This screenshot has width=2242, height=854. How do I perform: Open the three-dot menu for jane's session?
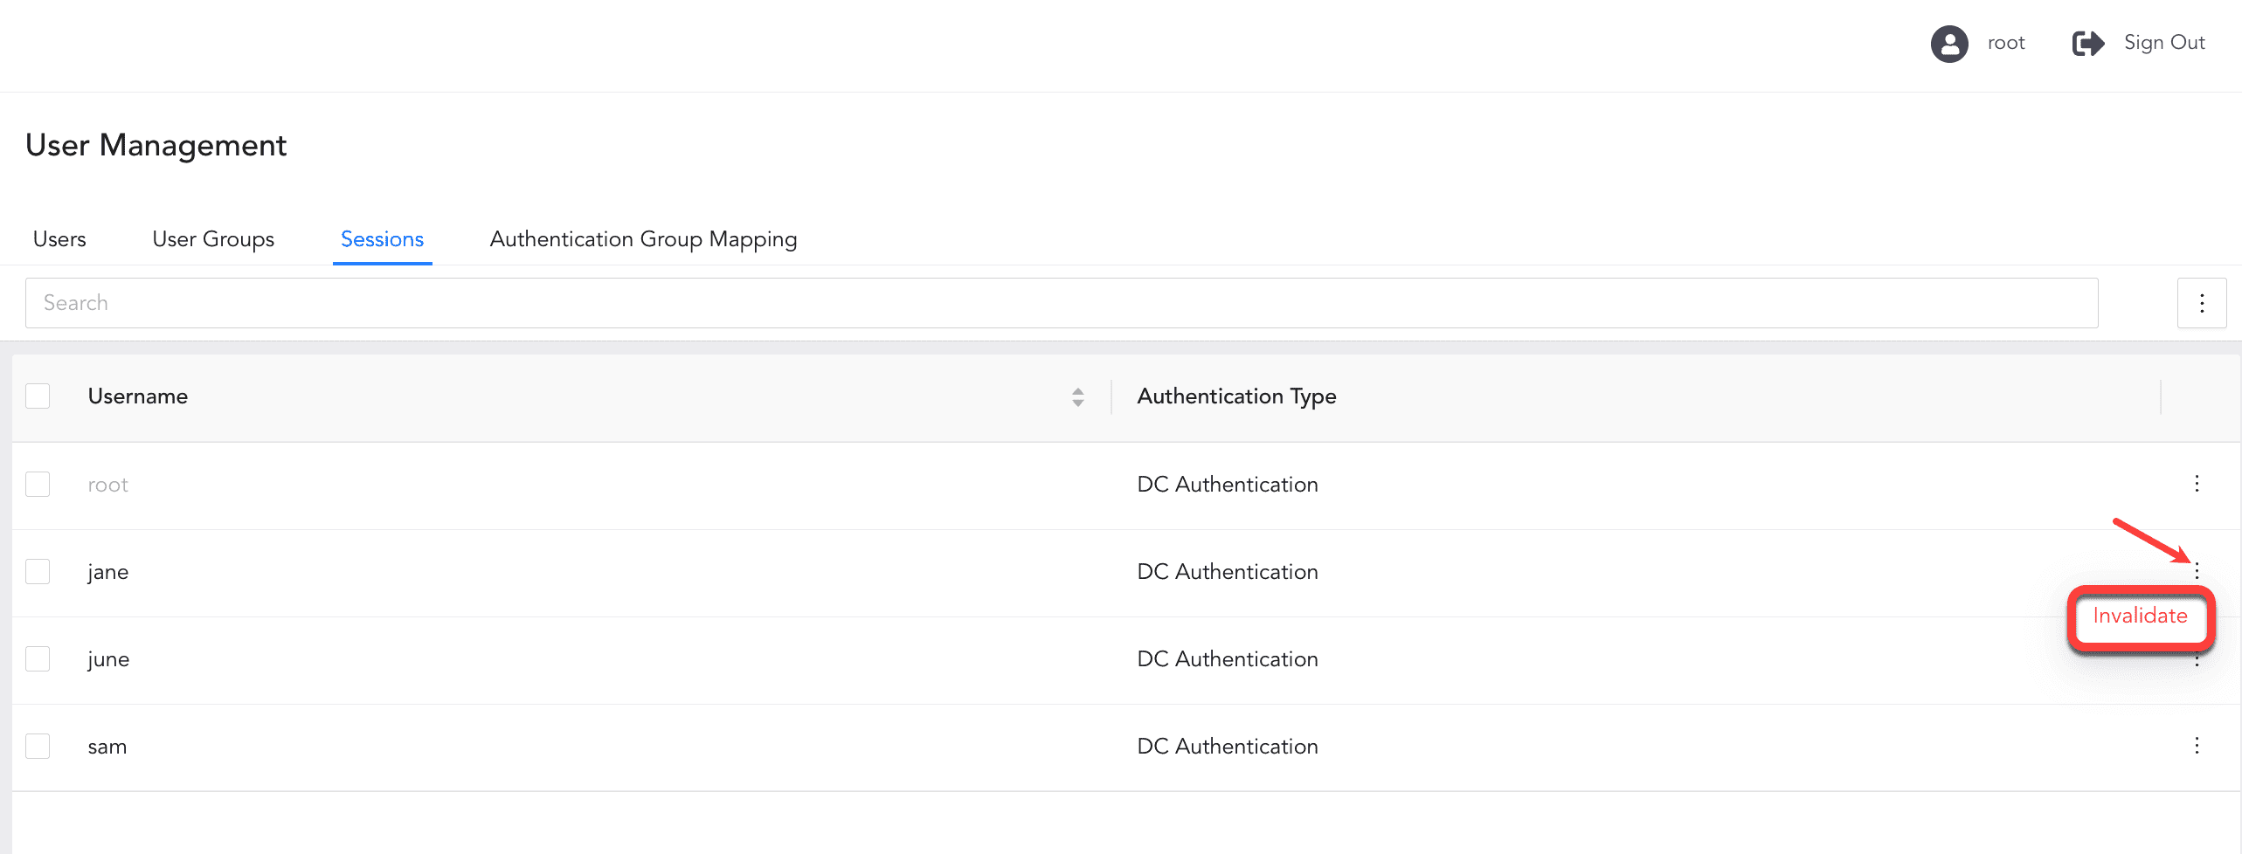tap(2197, 571)
